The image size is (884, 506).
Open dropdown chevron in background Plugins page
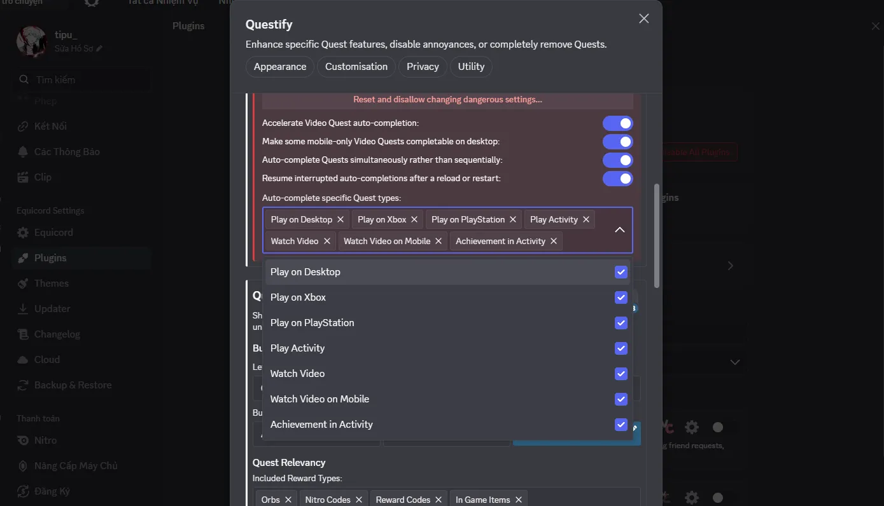point(735,362)
